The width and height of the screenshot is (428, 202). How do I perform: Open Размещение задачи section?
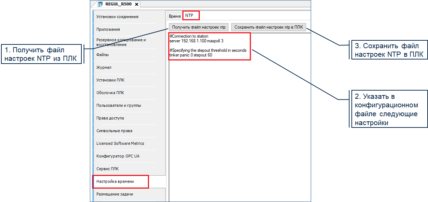pos(115,194)
